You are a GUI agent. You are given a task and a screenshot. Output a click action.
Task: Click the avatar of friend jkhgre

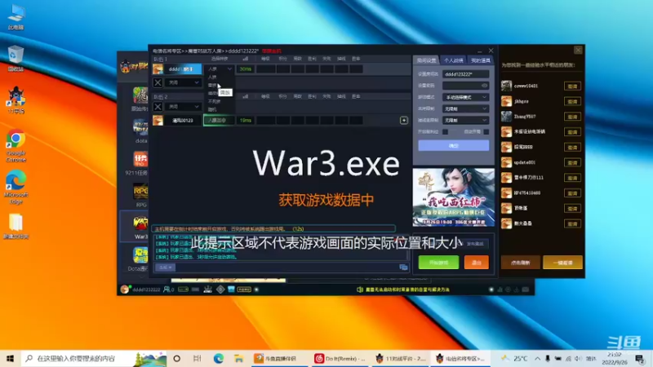coord(506,101)
